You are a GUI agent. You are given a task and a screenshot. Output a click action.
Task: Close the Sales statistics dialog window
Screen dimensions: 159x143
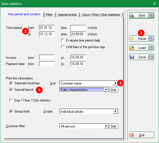(154, 4)
